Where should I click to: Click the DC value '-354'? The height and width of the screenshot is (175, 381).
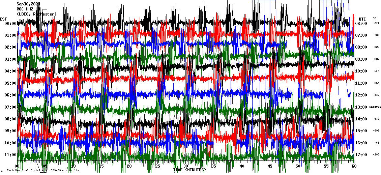tap(376, 83)
